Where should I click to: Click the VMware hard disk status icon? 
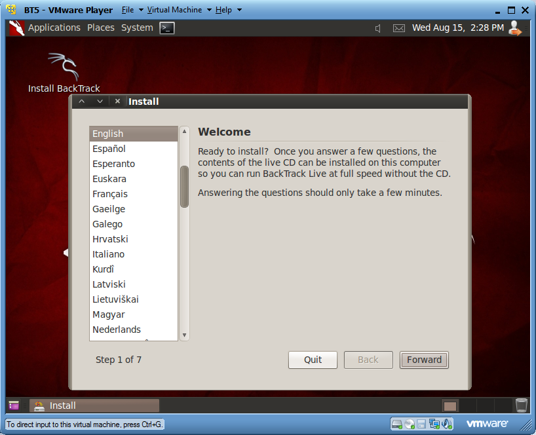[397, 424]
